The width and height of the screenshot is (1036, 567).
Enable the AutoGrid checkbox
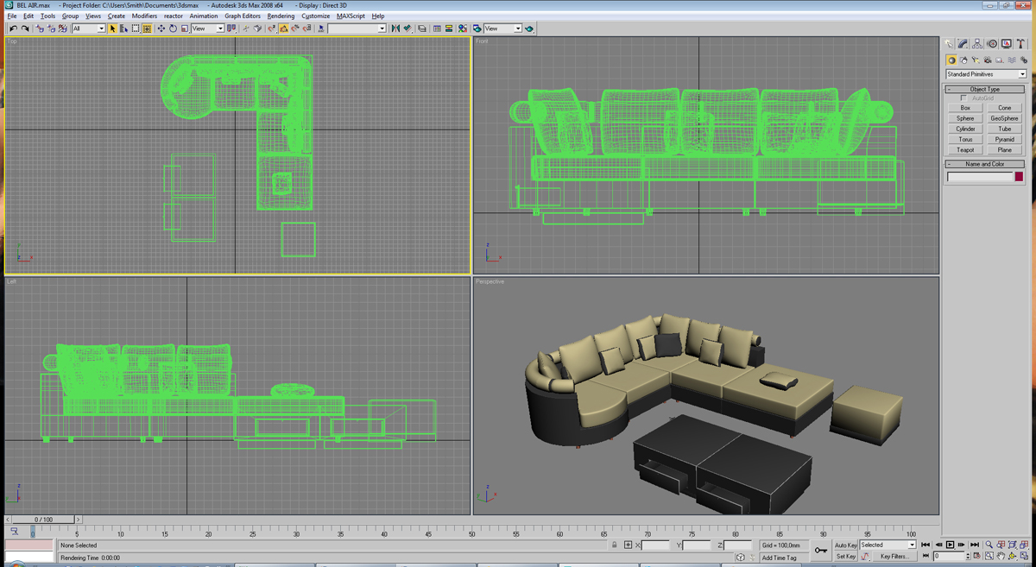click(x=964, y=98)
